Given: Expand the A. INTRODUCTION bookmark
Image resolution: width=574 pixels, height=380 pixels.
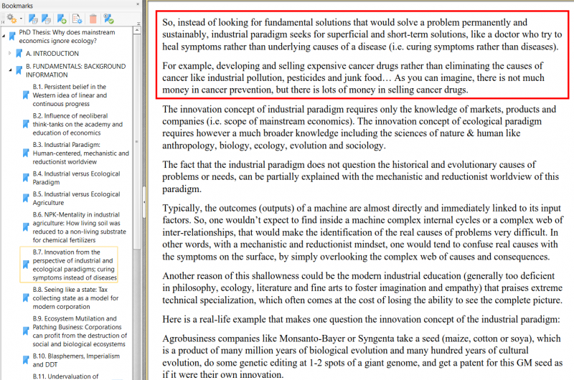Looking at the screenshot, I should coord(10,53).
